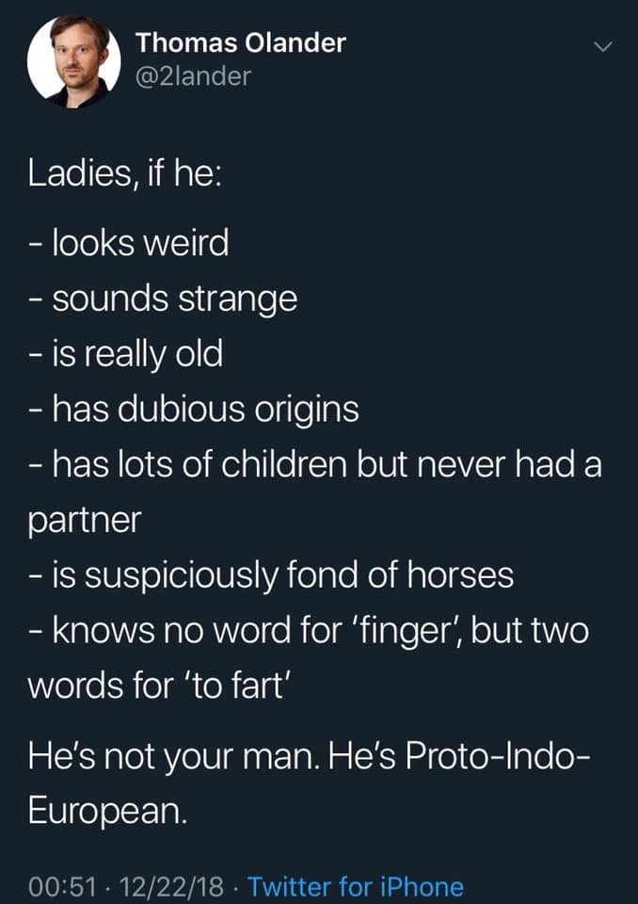Click the display name Thomas Olander
Viewport: 638px width, 904px height.
[x=240, y=42]
